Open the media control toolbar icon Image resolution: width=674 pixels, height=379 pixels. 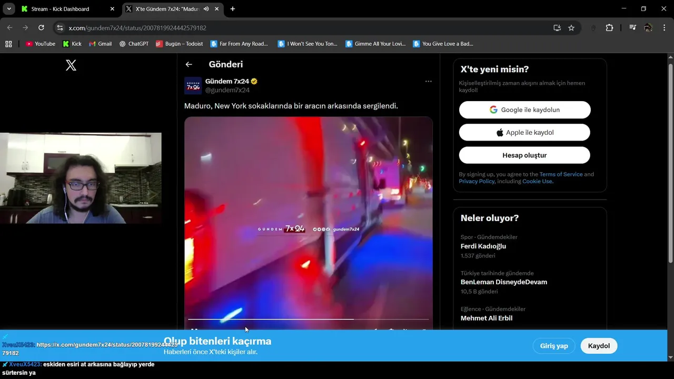click(633, 28)
